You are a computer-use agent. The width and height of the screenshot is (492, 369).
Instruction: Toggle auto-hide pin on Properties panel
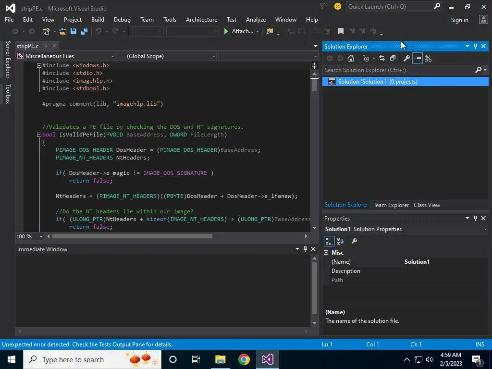475,218
